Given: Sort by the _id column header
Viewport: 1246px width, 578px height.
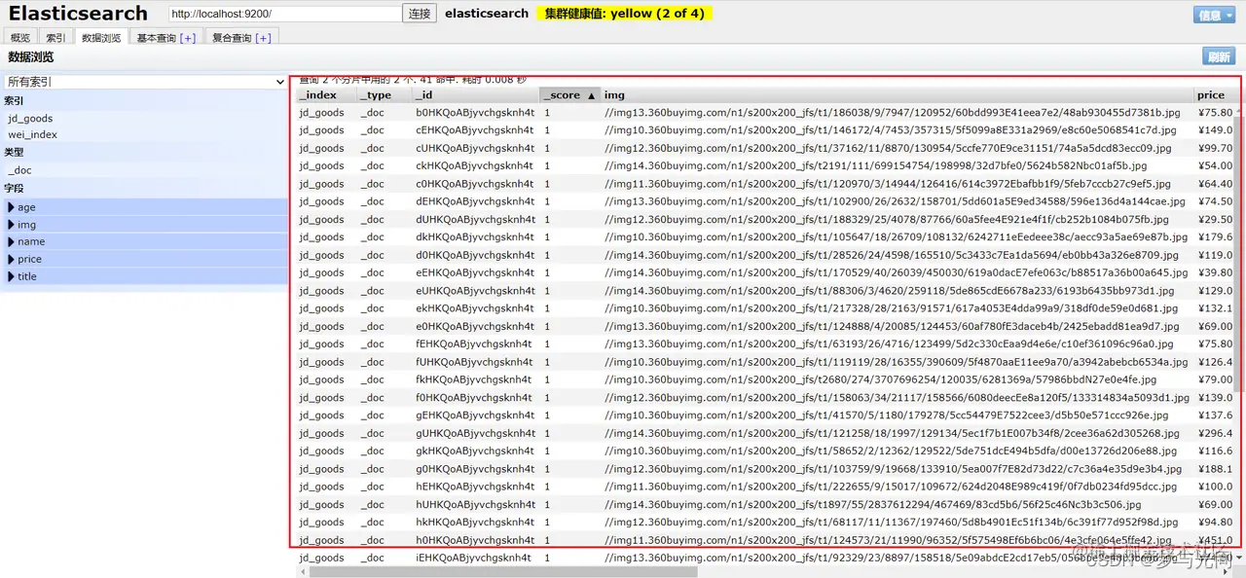Looking at the screenshot, I should pos(475,95).
